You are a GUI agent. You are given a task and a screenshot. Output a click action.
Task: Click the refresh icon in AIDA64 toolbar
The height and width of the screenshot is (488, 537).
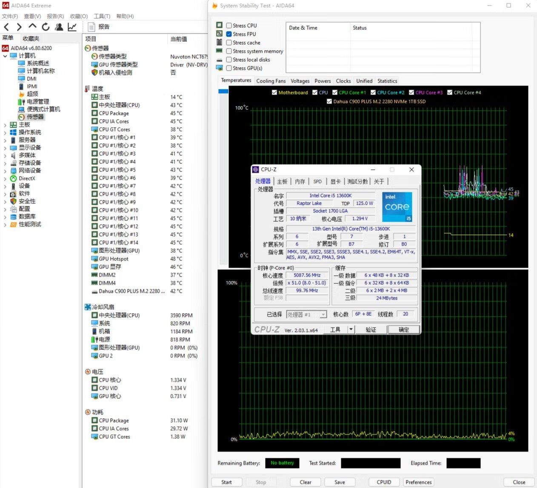point(46,27)
